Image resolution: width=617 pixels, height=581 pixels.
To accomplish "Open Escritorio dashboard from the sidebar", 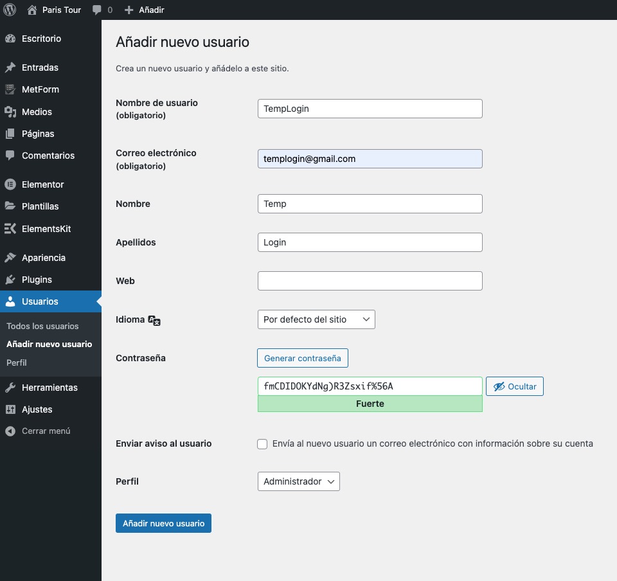I will pos(41,39).
